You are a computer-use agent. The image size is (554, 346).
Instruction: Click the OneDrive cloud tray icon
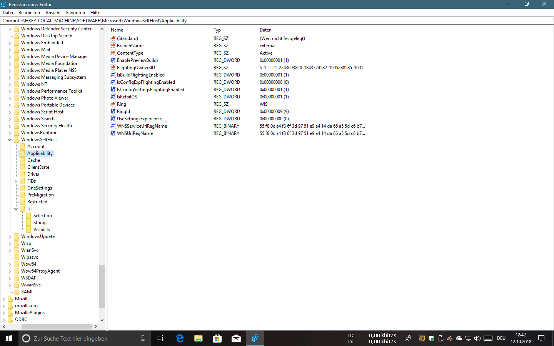(x=459, y=338)
